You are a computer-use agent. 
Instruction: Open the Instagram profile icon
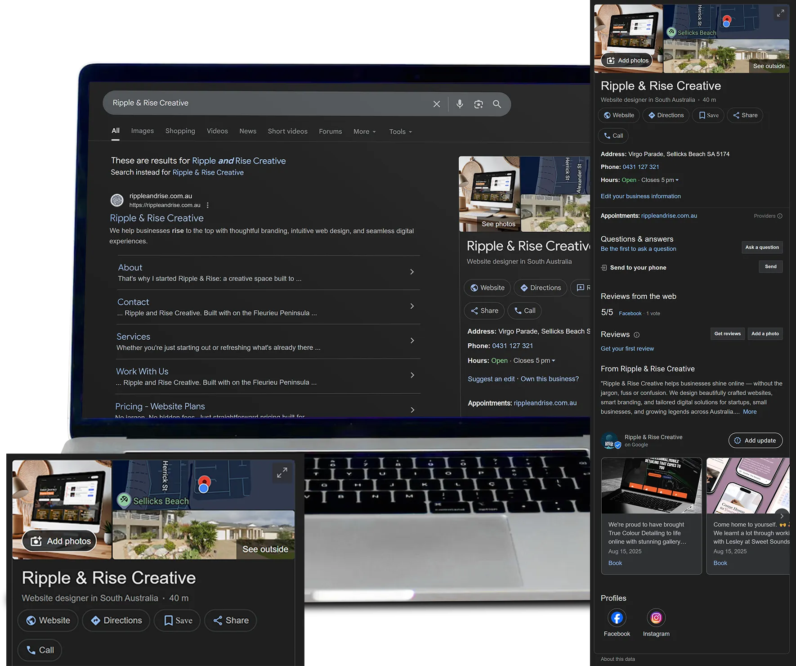[x=656, y=618]
